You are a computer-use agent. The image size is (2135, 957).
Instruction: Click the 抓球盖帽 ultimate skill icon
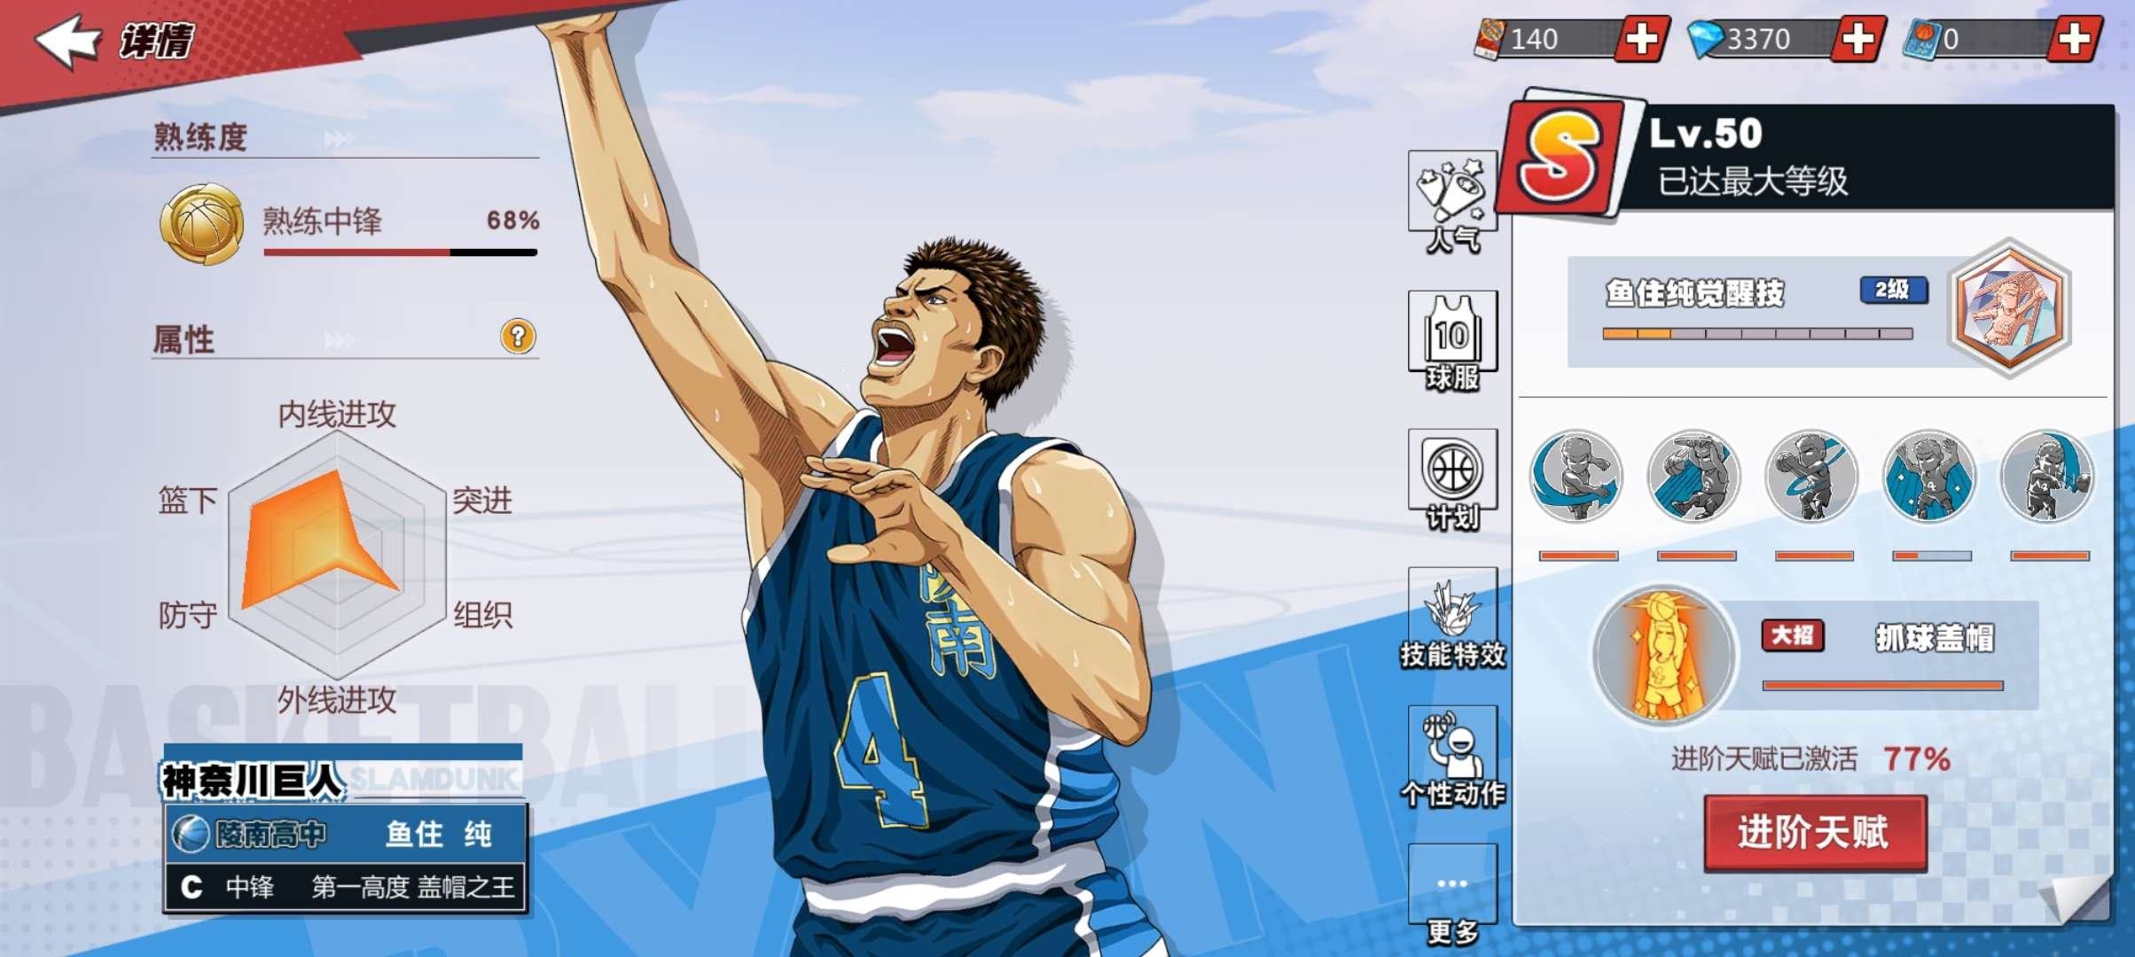[1663, 654]
